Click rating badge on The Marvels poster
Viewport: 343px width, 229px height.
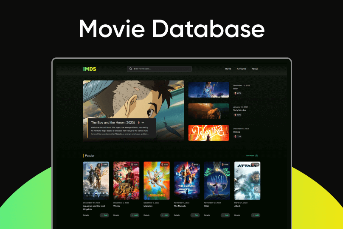[195, 164]
